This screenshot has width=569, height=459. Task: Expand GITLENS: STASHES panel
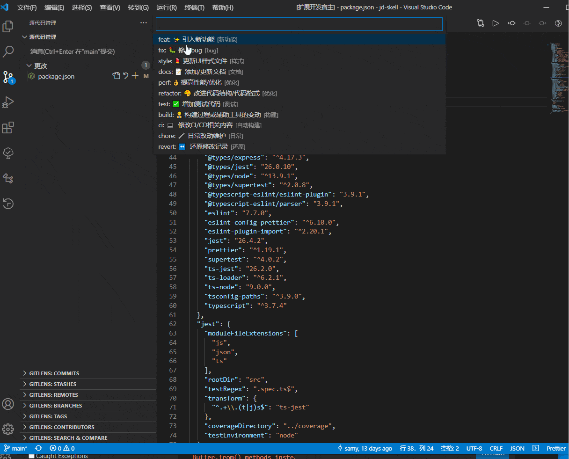tap(88, 384)
